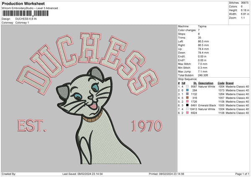The width and height of the screenshot is (251, 177).
Task: Click the Emerald Black description text
Action: (207, 105)
